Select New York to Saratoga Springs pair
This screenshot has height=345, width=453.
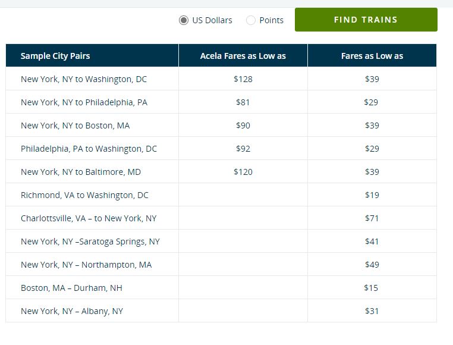[90, 241]
